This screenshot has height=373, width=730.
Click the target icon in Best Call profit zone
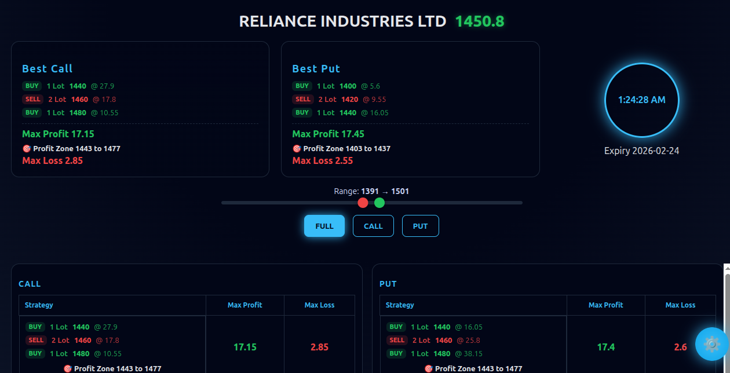coord(26,149)
